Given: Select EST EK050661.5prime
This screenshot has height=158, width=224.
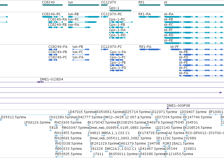Looking at the screenshot, I should point(96,115).
